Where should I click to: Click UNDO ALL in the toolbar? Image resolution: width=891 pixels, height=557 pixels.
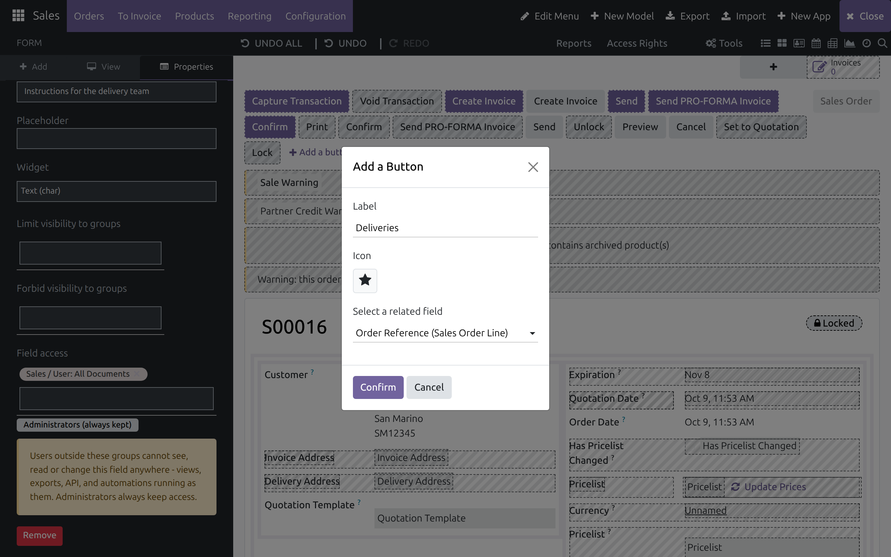(x=271, y=44)
